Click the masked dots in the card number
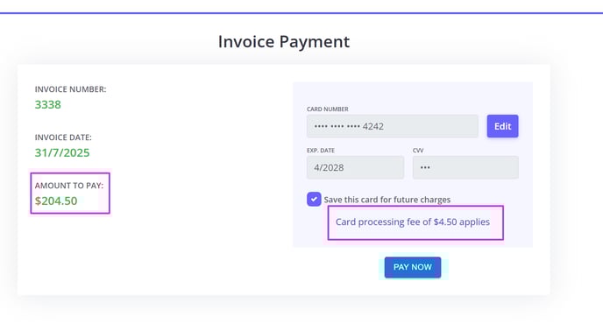This screenshot has height=331, width=603. coord(337,126)
